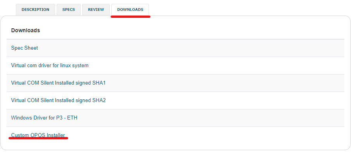This screenshot has width=351, height=156.
Task: Click Virtual COM Silent Installed signed SHA1
Action: click(58, 83)
